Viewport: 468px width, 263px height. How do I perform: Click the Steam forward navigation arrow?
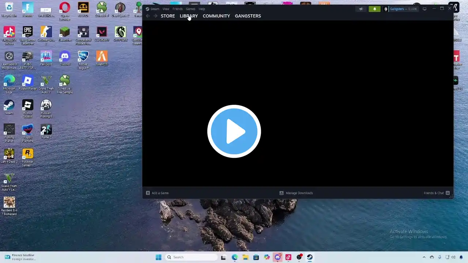click(155, 16)
